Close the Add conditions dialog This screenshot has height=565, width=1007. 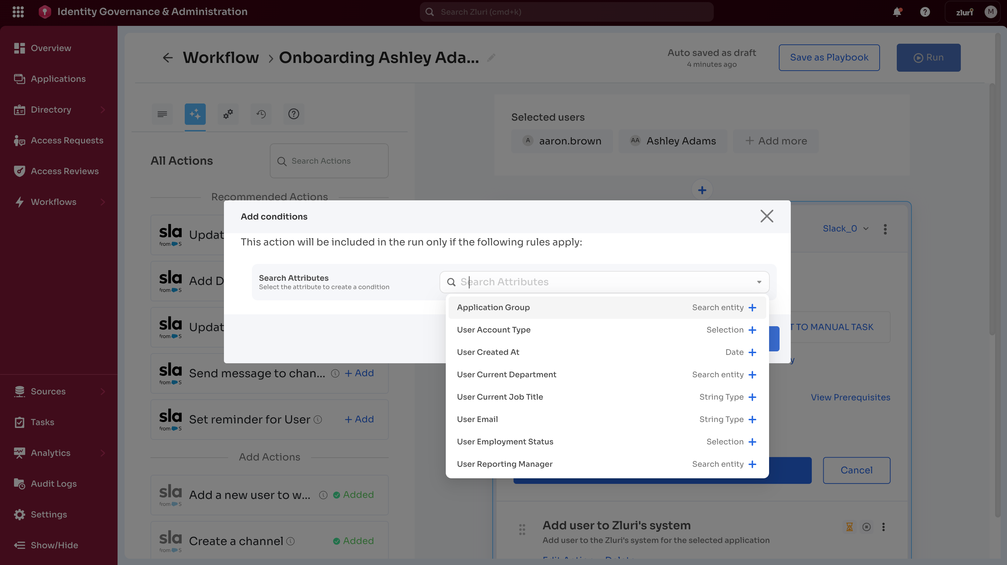(x=766, y=216)
